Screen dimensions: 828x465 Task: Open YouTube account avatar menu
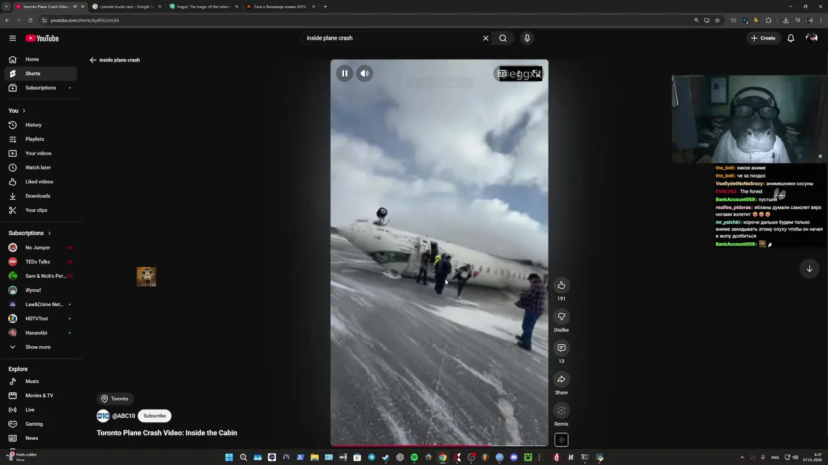coord(811,38)
